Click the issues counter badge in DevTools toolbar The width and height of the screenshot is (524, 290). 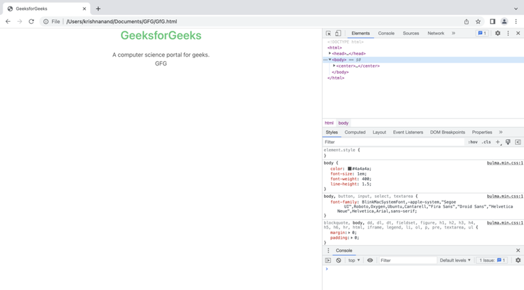[482, 33]
